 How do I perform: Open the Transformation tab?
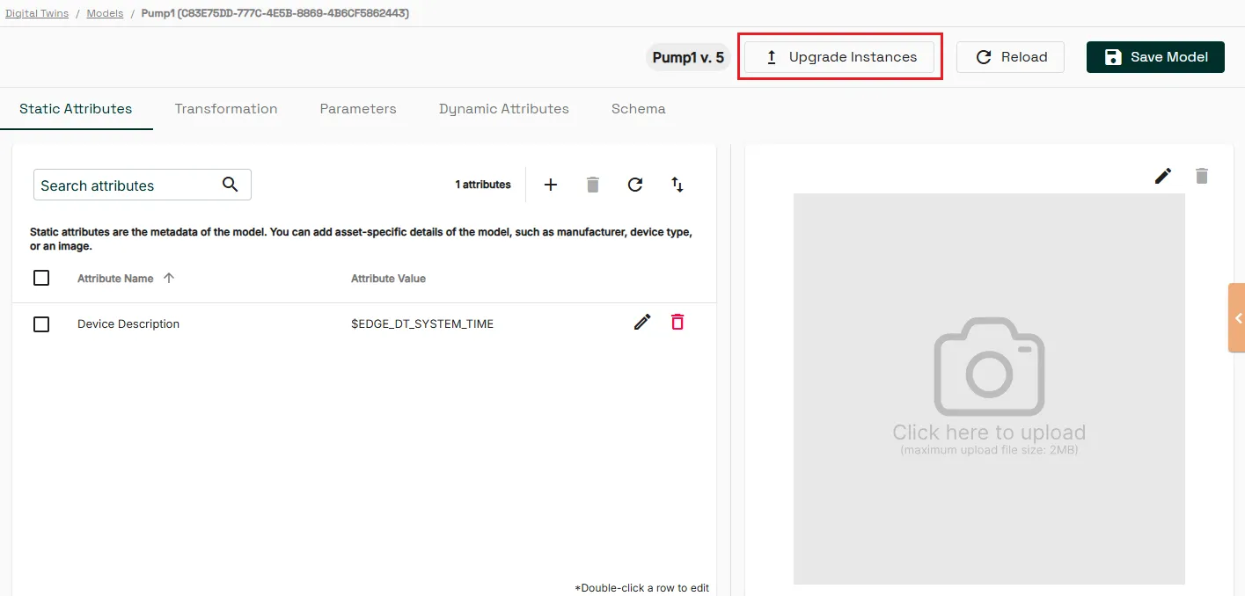(226, 109)
